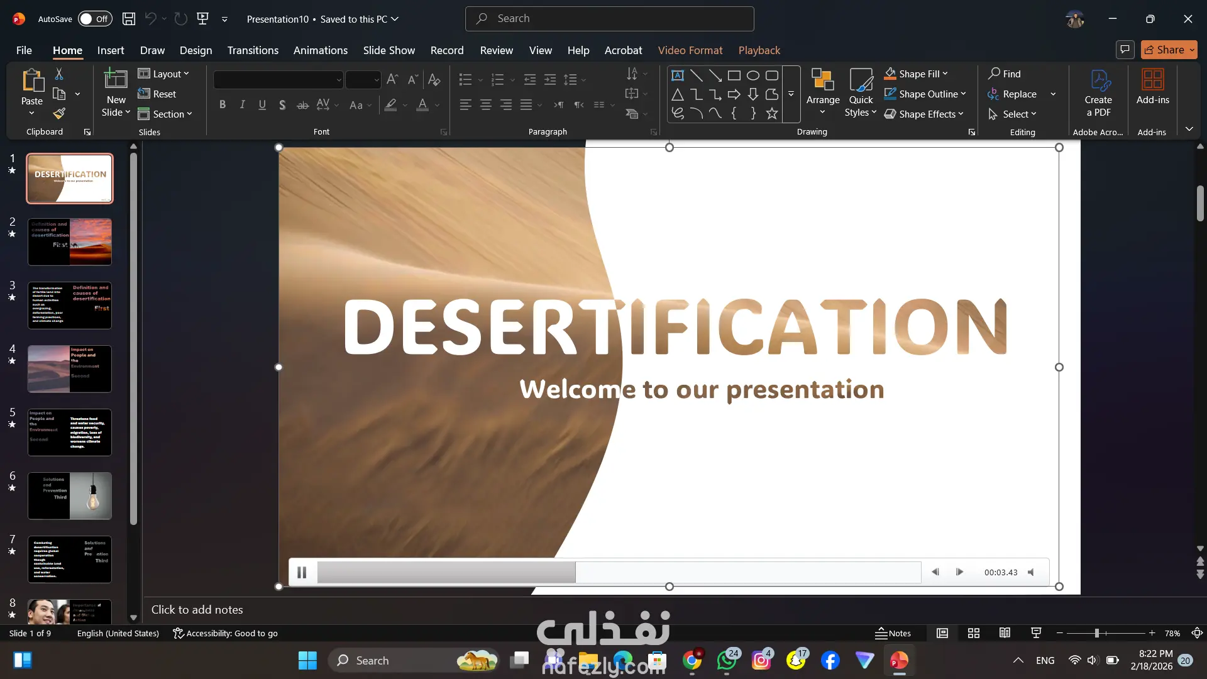Click Create a PDF icon
This screenshot has height=679, width=1207.
click(x=1098, y=80)
